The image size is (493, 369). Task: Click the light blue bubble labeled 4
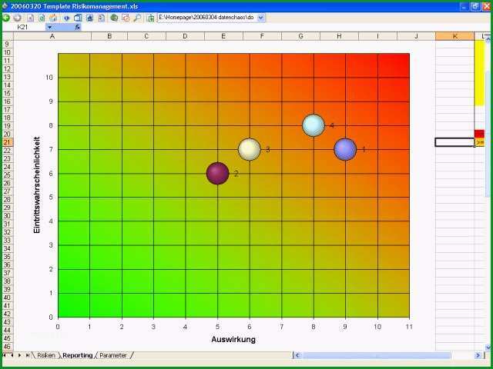(x=314, y=125)
